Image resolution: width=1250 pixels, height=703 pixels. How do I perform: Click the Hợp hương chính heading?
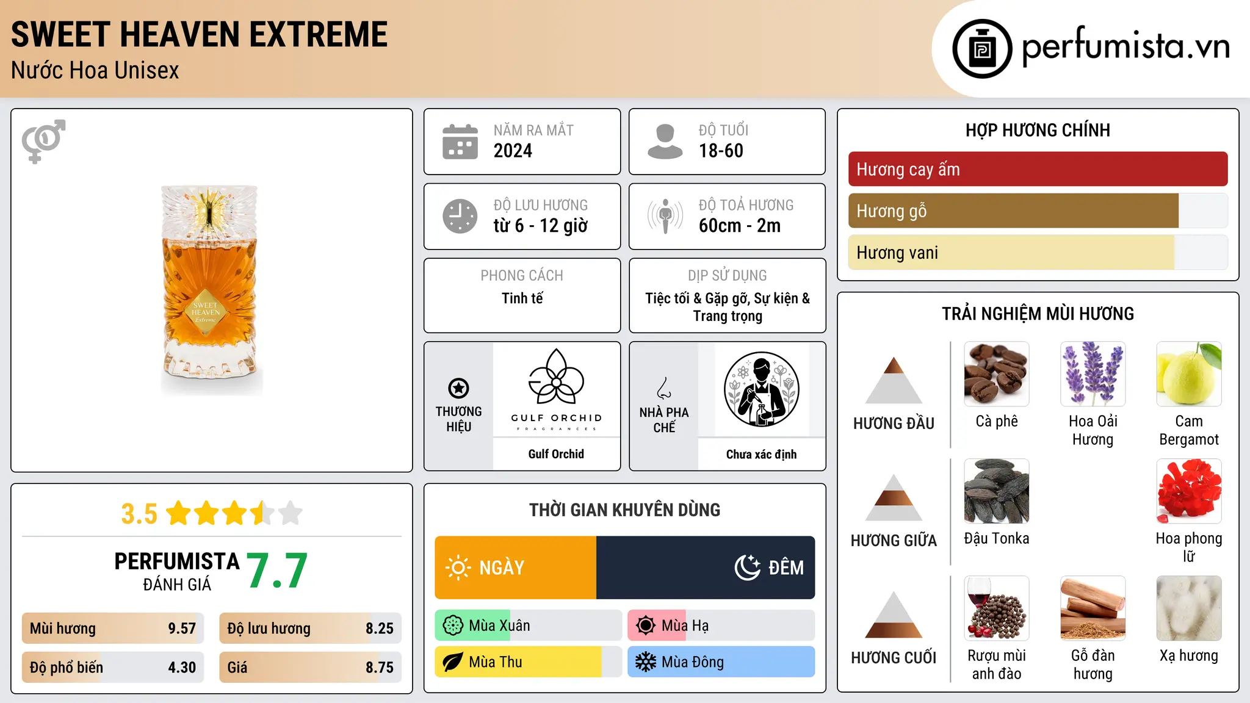[x=1038, y=130]
